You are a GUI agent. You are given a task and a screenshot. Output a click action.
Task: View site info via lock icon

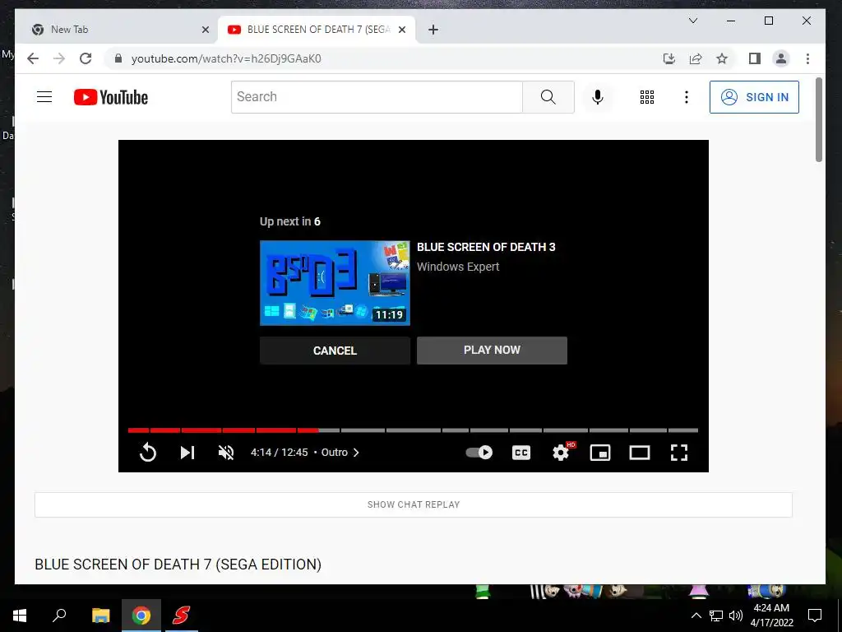tap(118, 58)
